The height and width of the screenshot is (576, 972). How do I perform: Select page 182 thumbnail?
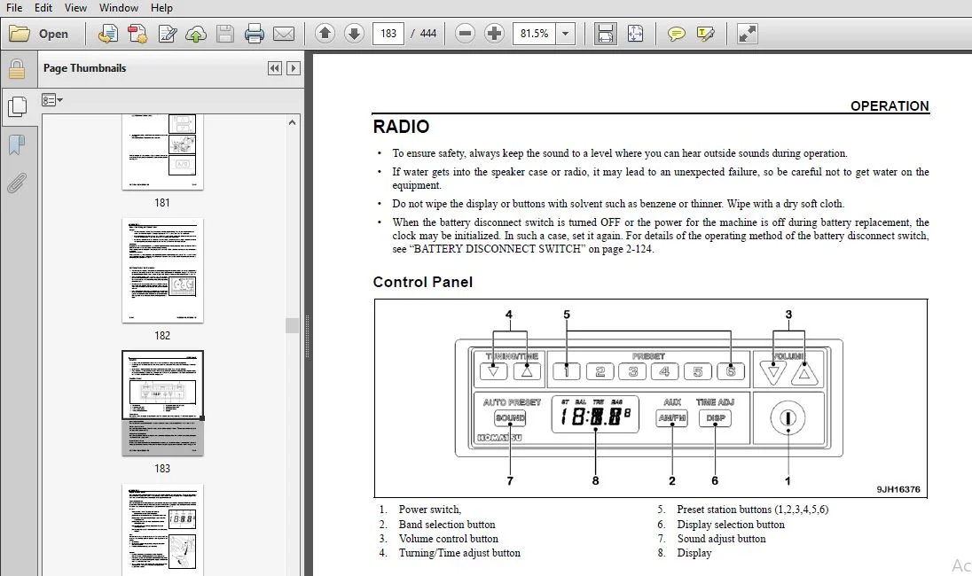coord(162,270)
